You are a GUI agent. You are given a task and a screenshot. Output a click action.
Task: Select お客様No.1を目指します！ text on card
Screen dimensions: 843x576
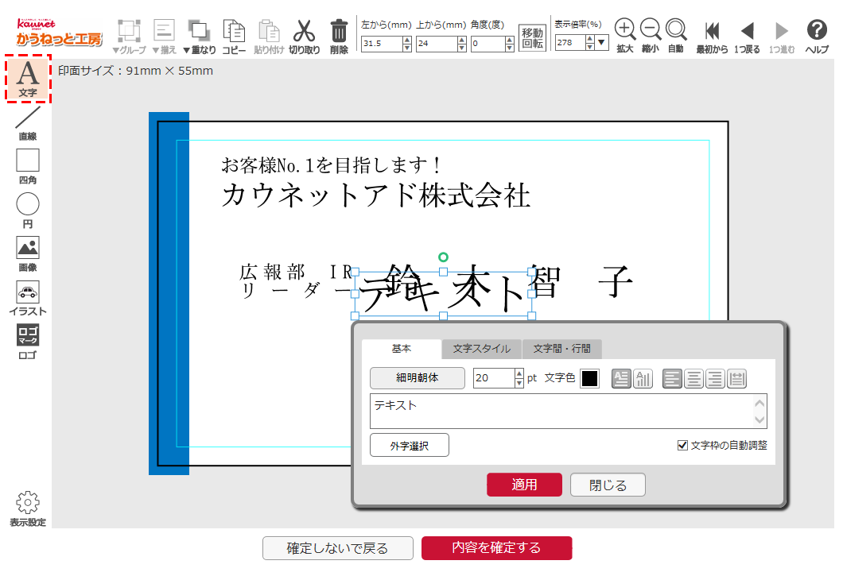pyautogui.click(x=332, y=165)
